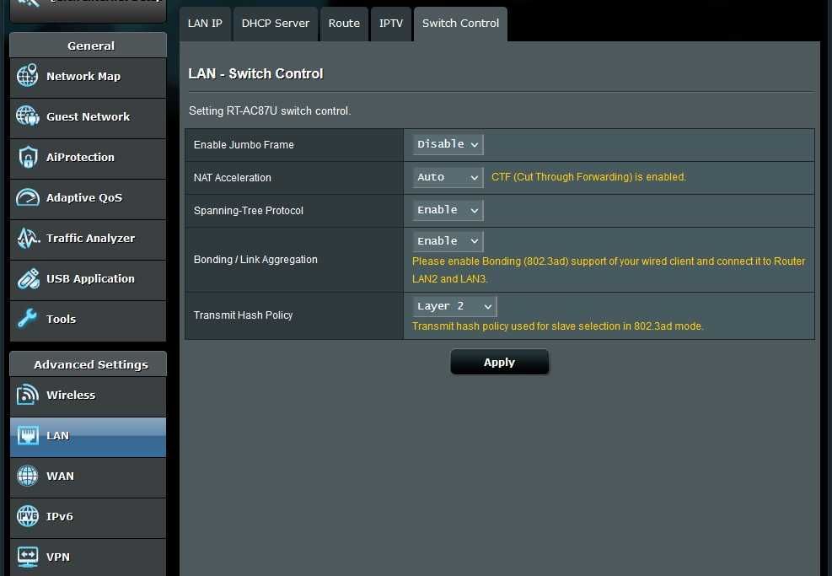
Task: Click the USB Application icon
Action: [28, 278]
